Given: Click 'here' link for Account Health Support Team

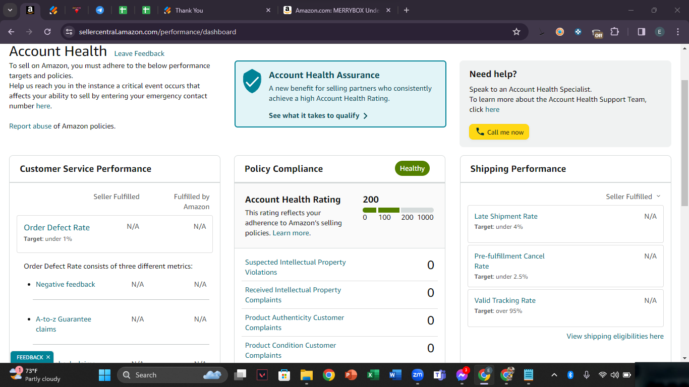Looking at the screenshot, I should click(x=492, y=109).
